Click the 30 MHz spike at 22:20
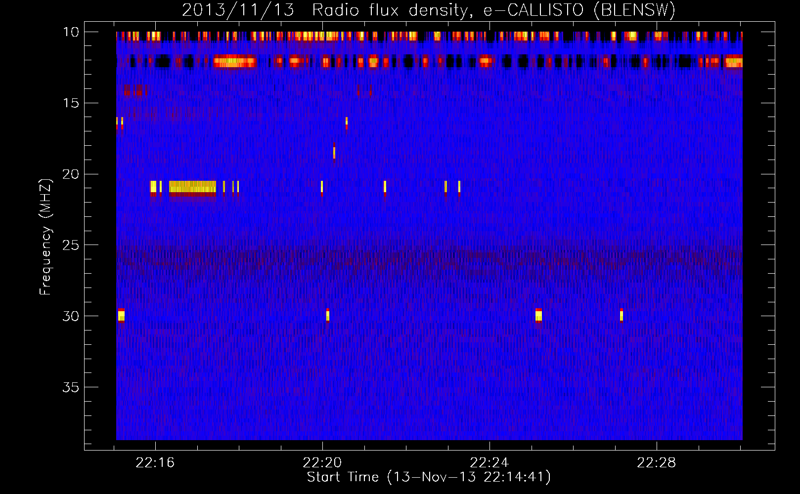This screenshot has width=800, height=494. pos(327,315)
